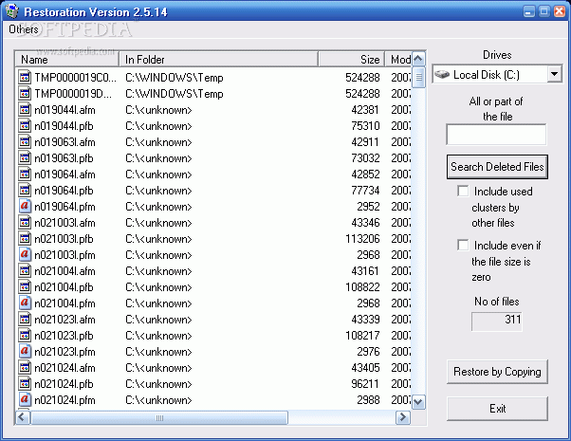Image resolution: width=571 pixels, height=441 pixels.
Task: Click size value 77734
Action: pos(365,190)
